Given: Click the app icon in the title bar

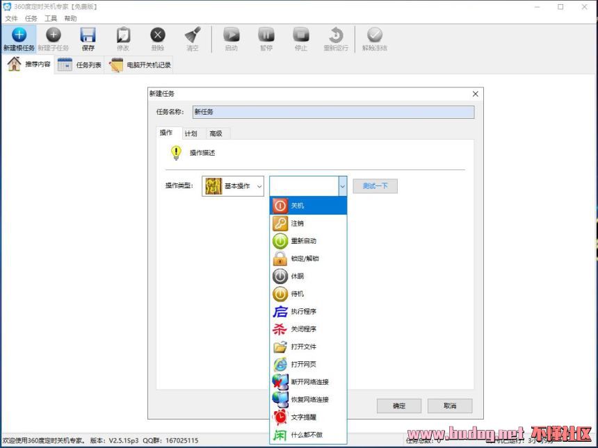Looking at the screenshot, I should pyautogui.click(x=7, y=6).
